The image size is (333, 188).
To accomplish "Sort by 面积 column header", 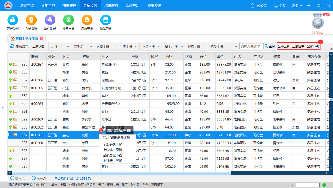I will 173,57.
